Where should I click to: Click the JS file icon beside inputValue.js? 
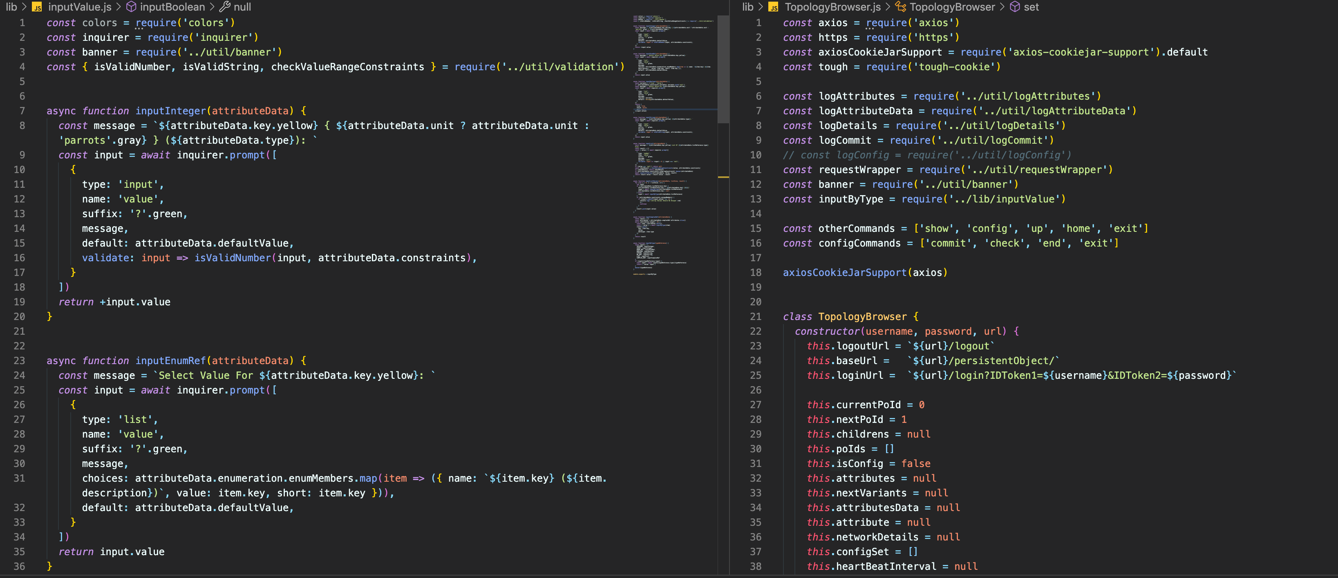point(37,7)
